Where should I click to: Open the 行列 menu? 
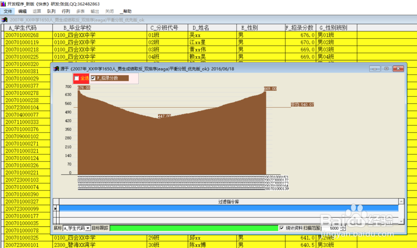(66, 11)
